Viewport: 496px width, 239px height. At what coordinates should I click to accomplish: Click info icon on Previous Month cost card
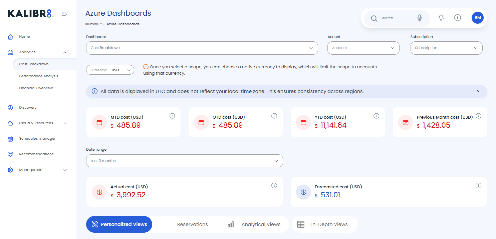point(478,116)
